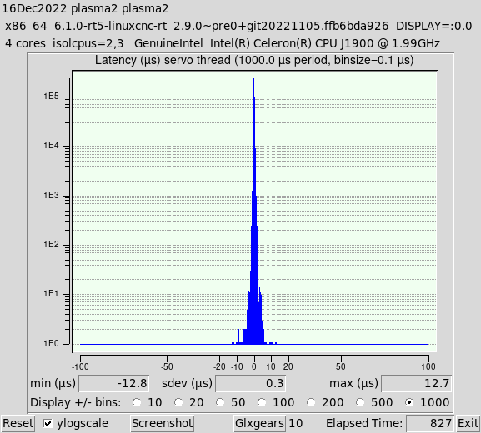
Task: Click the Glxgears count value 10
Action: click(x=295, y=423)
